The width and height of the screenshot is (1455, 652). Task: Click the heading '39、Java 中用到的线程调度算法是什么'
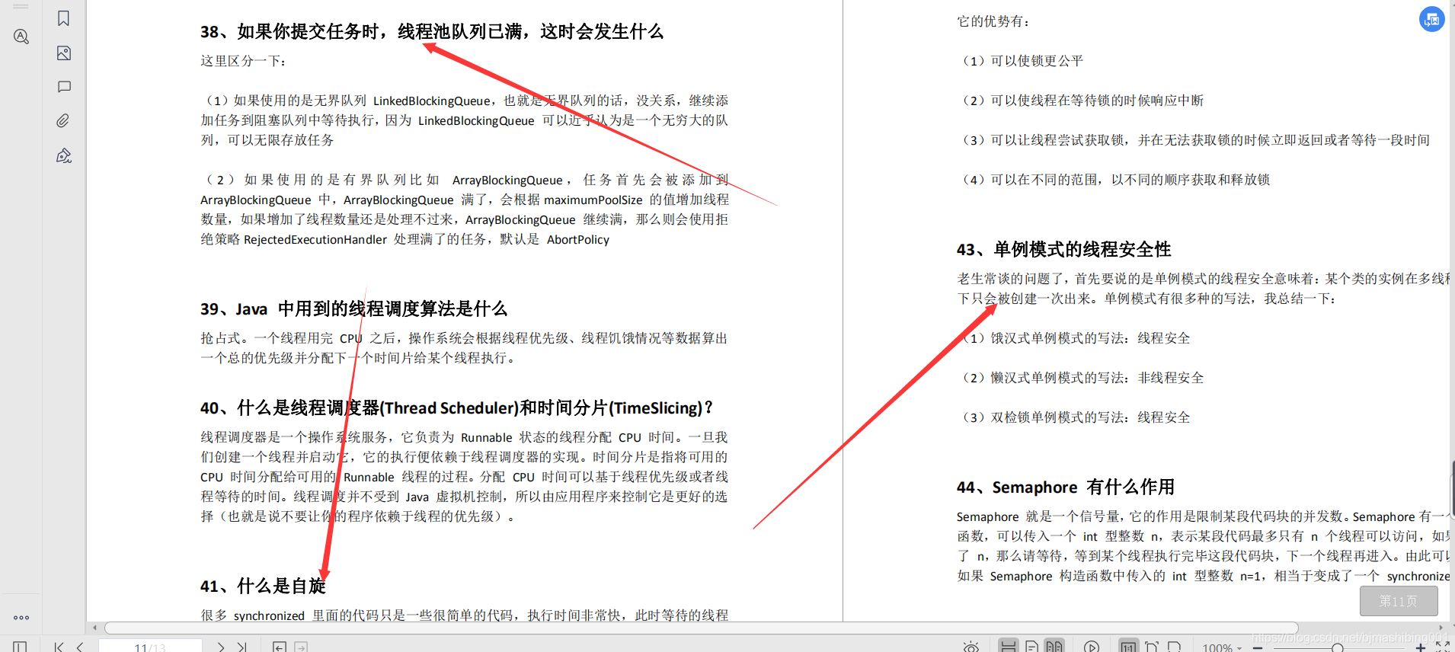(x=353, y=308)
